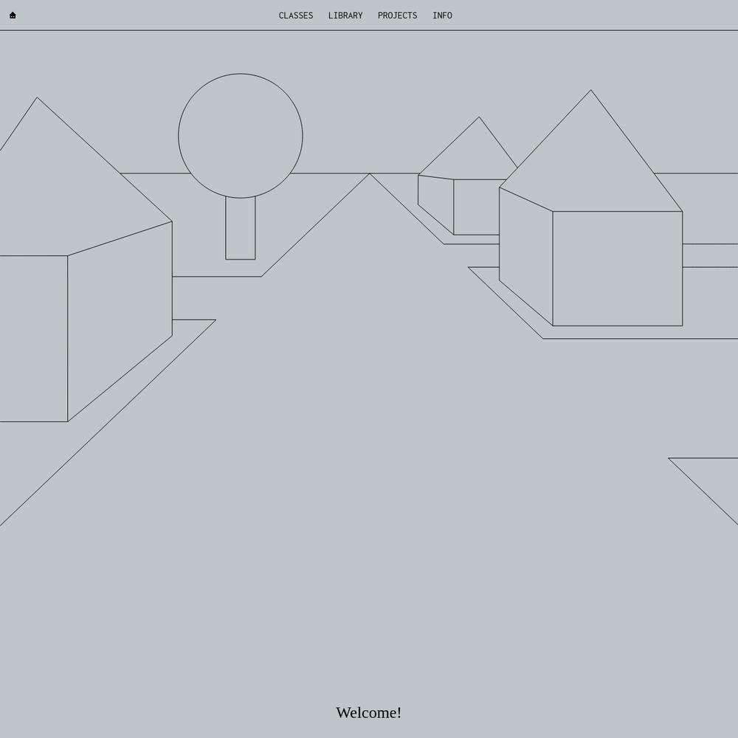The width and height of the screenshot is (738, 738).
Task: Select the INFO navigation link
Action: coord(442,15)
